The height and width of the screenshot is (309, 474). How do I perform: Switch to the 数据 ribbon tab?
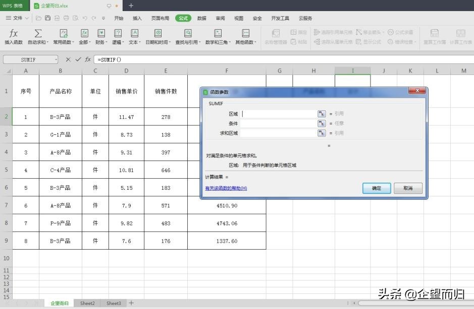pos(201,18)
